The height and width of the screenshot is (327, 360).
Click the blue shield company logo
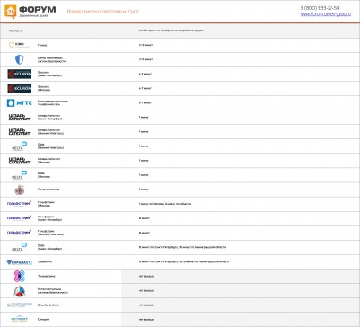pos(19,59)
